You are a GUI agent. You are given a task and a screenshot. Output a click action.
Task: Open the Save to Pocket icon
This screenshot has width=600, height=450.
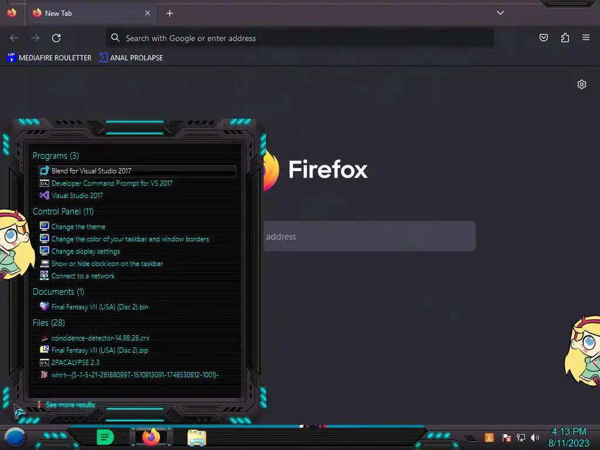tap(543, 38)
